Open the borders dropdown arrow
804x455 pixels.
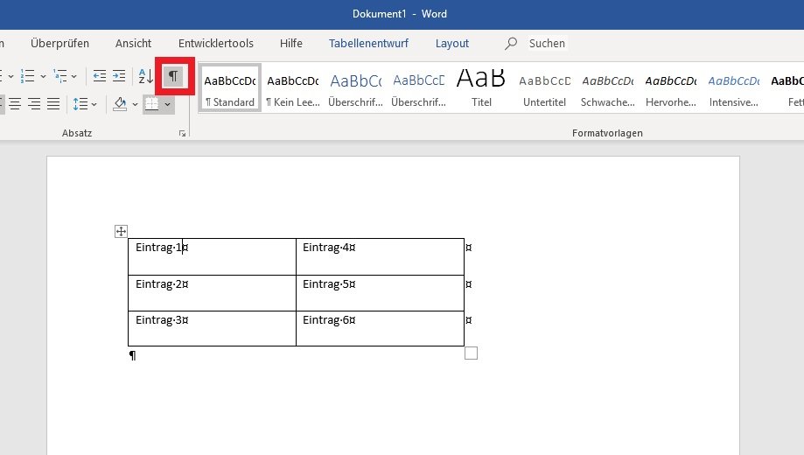click(x=168, y=104)
